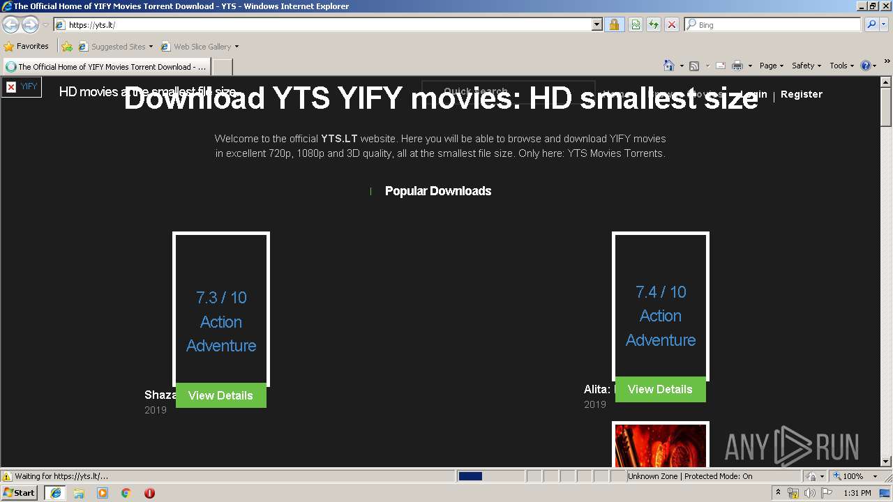
Task: Click the https://yts.lt/ address bar
Action: coord(322,25)
